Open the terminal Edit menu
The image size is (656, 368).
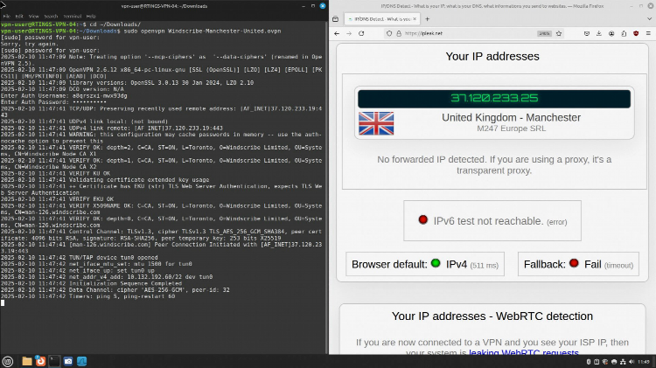pyautogui.click(x=19, y=17)
